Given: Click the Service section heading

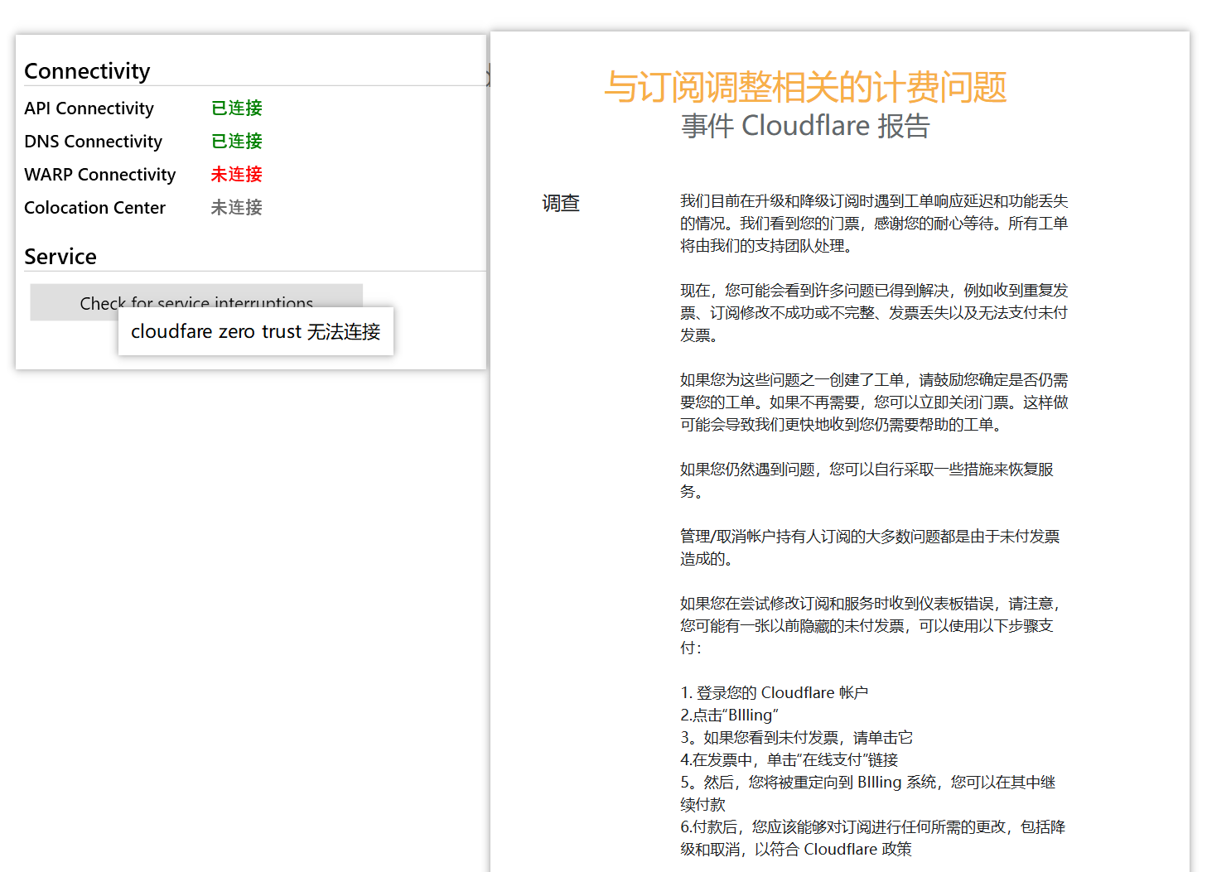Looking at the screenshot, I should (60, 257).
